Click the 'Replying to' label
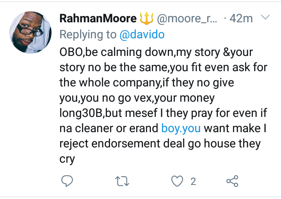281x199 pixels. (x=88, y=34)
